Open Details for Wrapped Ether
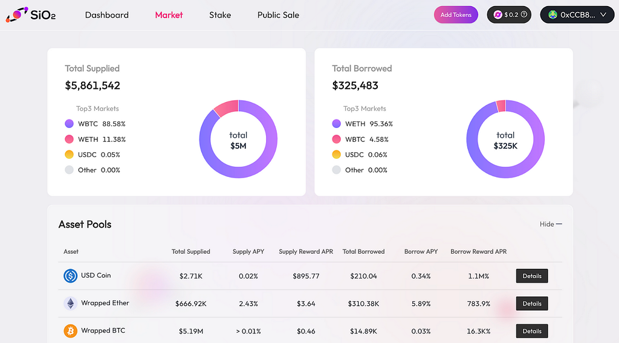 tap(532, 304)
